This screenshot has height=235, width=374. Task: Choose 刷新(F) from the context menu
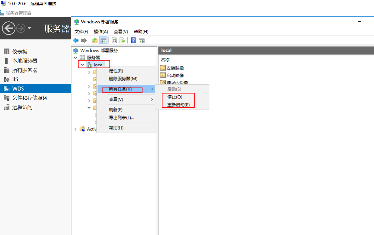[127, 110]
